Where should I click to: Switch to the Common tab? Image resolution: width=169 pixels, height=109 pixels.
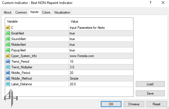coord(21,12)
